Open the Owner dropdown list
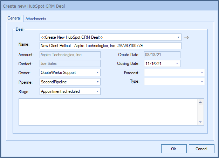Viewport: 219px width, 158px height. click(97, 73)
